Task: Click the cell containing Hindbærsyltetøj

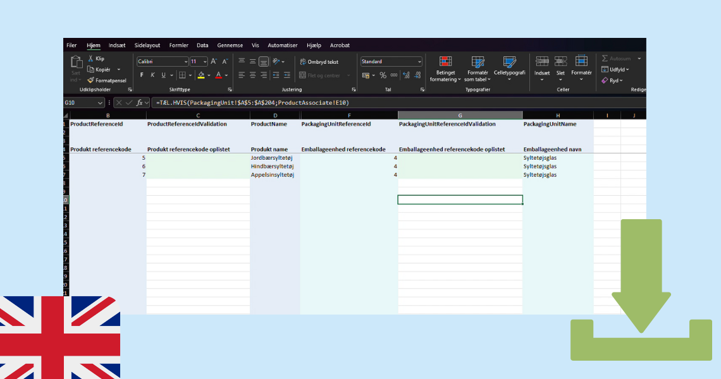Action: coord(274,166)
